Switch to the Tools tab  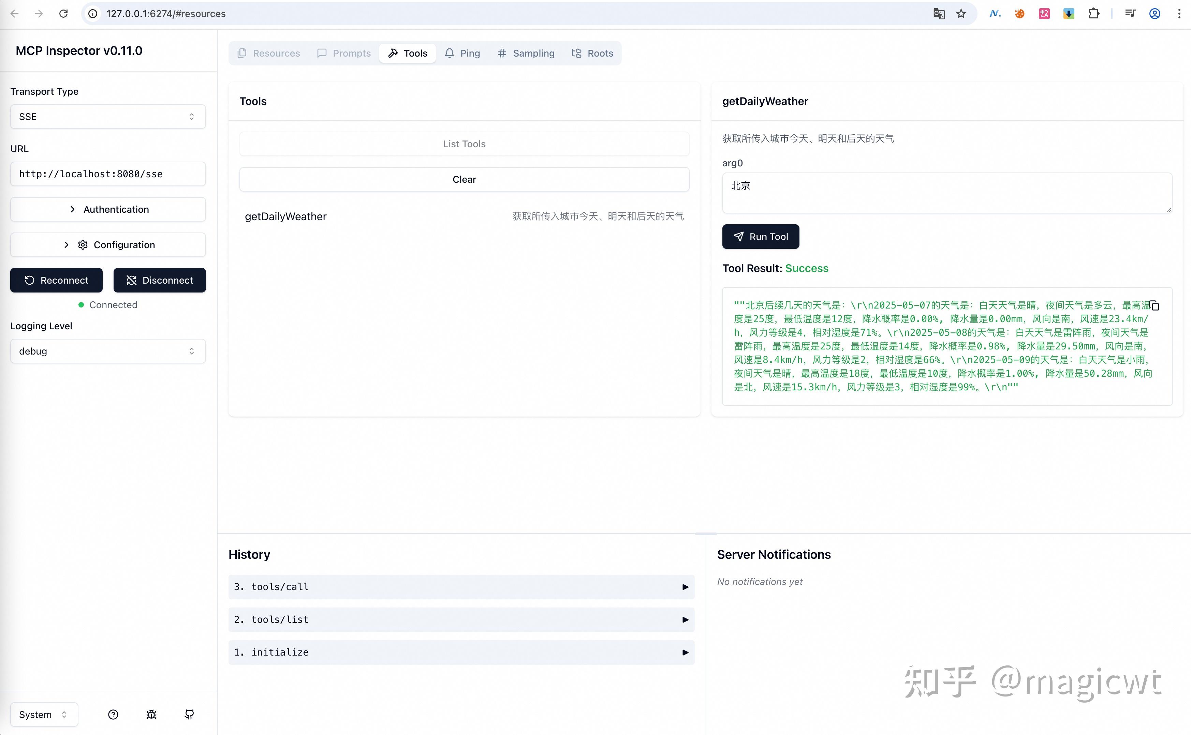(x=408, y=53)
